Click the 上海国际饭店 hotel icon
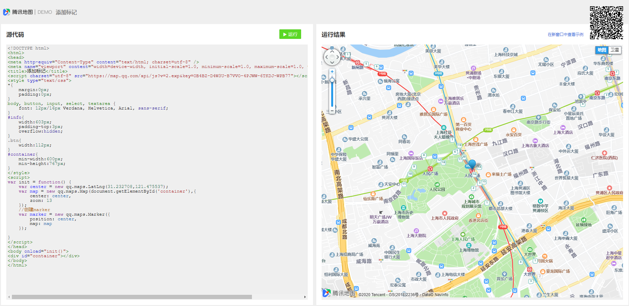Screen dimensions: 629x306 [x=411, y=153]
